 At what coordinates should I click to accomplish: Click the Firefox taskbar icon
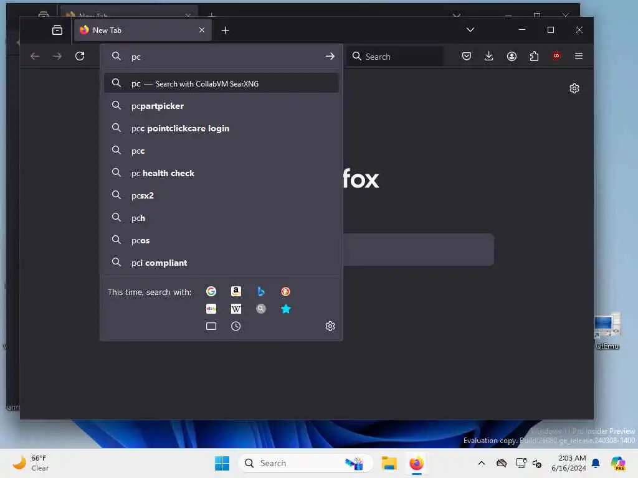click(x=416, y=463)
